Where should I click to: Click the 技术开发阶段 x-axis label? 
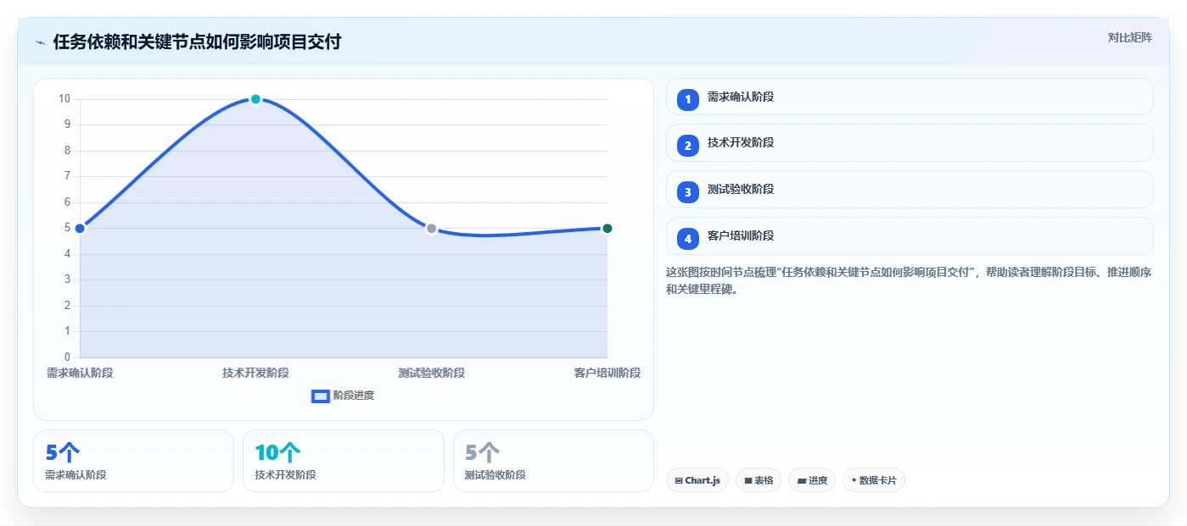pos(255,373)
